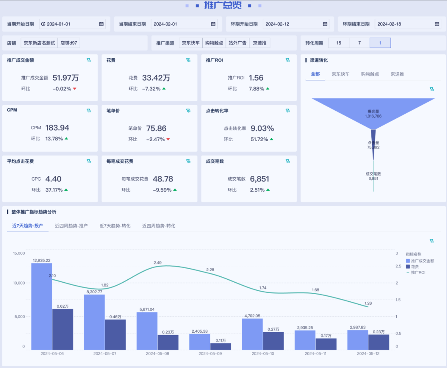
Task: Select 站外广告 promotion channel
Action: pyautogui.click(x=237, y=43)
